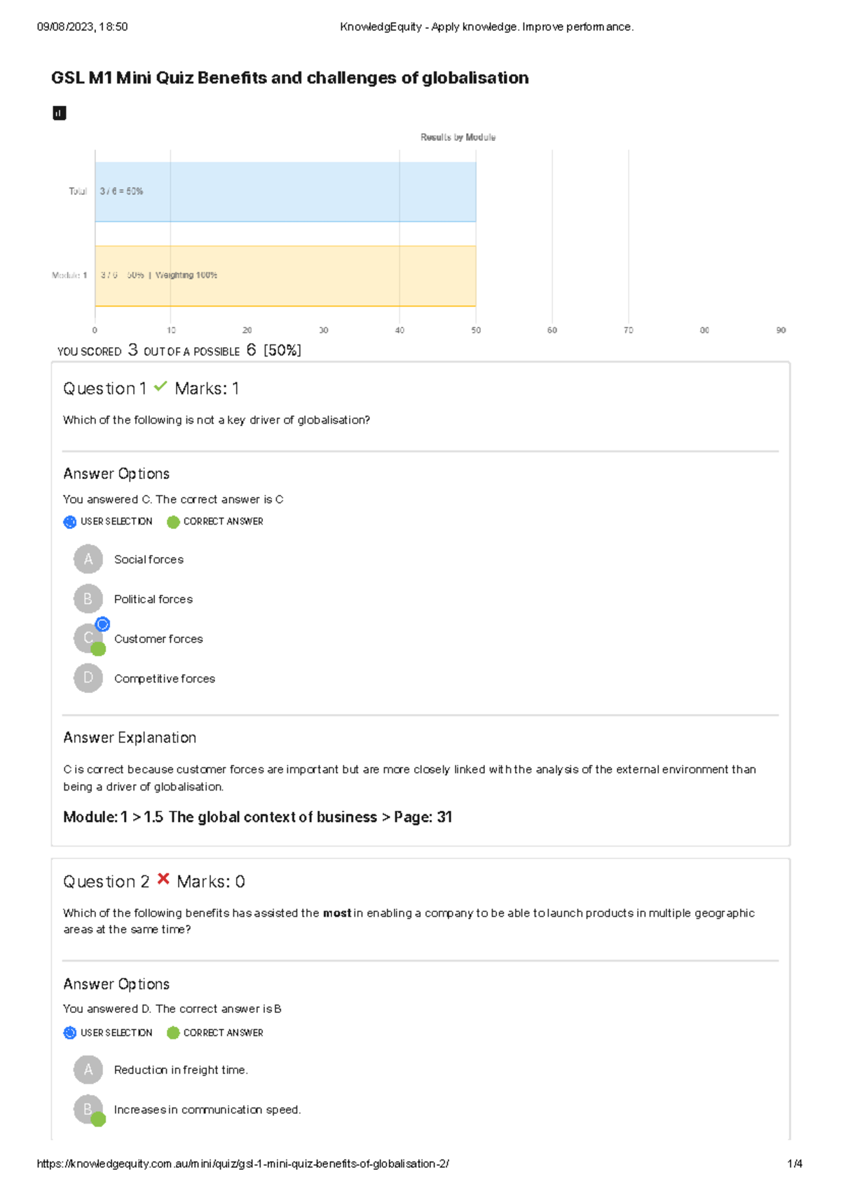Click the Module 1.5 global context page reference
This screenshot has width=841, height=1191.
(x=257, y=817)
